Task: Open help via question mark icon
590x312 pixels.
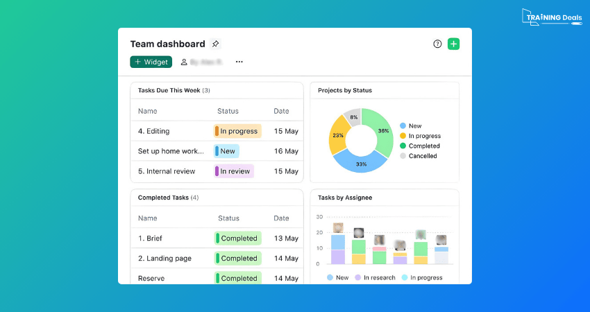Action: coord(437,44)
